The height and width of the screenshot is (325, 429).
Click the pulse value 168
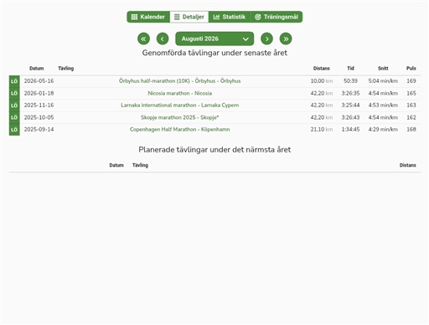pos(411,130)
